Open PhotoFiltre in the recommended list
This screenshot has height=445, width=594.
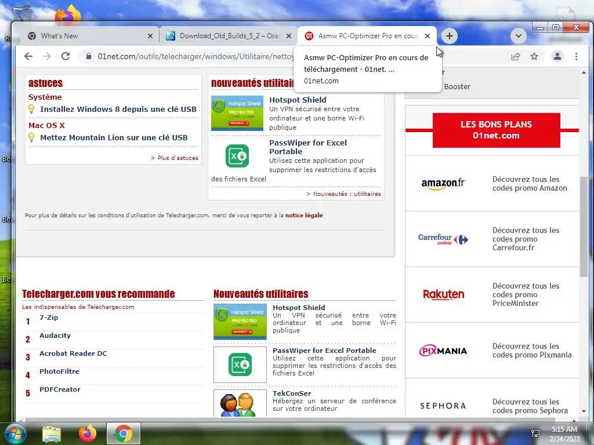coord(60,371)
